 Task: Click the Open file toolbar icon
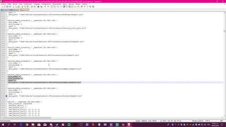[x=5, y=7]
